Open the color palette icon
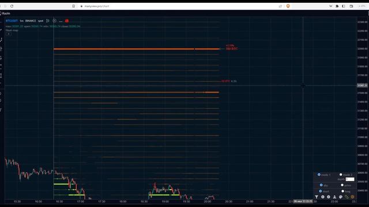This screenshot has height=207, width=369. point(341,197)
